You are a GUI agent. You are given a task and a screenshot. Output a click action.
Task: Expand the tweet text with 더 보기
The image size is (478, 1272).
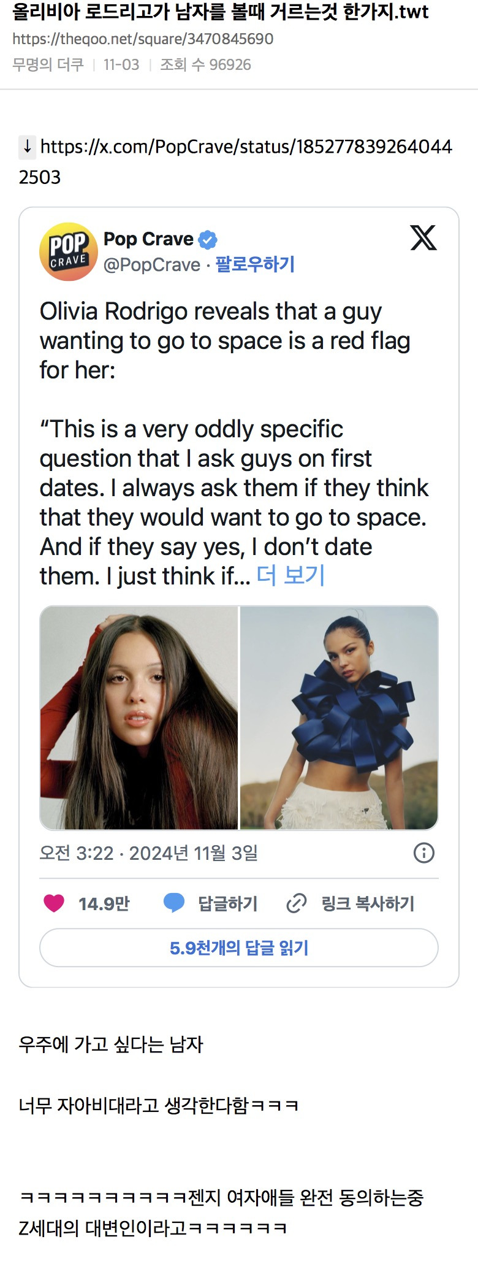290,575
